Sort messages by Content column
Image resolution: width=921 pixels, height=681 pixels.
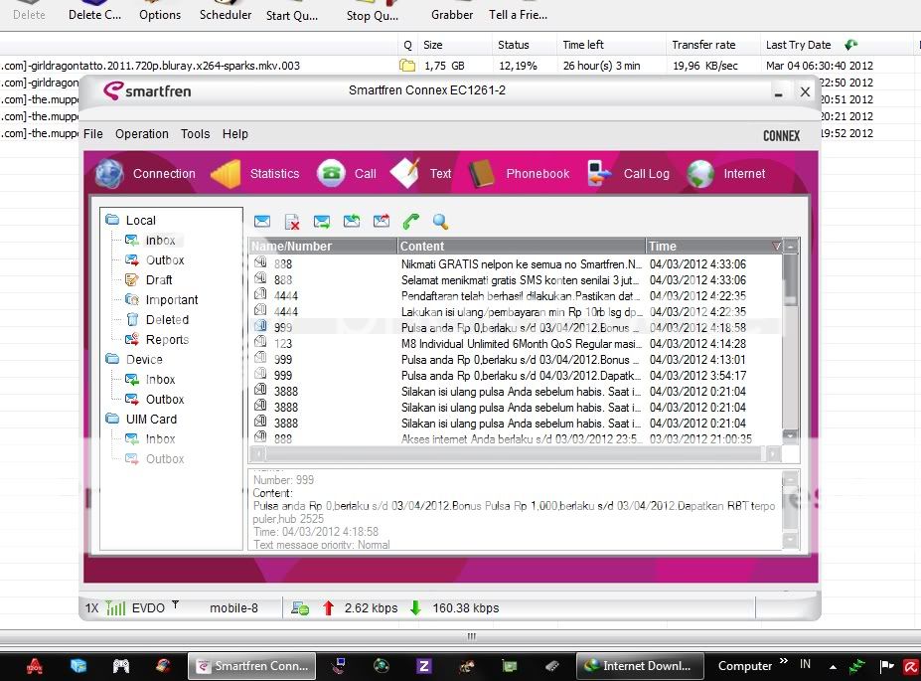tap(521, 247)
